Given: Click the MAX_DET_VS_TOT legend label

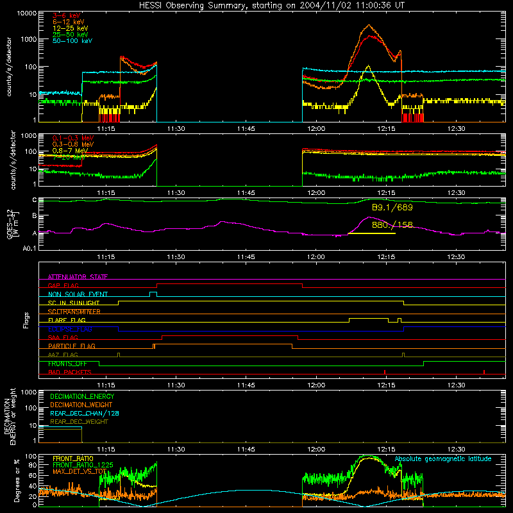Looking at the screenshot, I should tap(80, 471).
